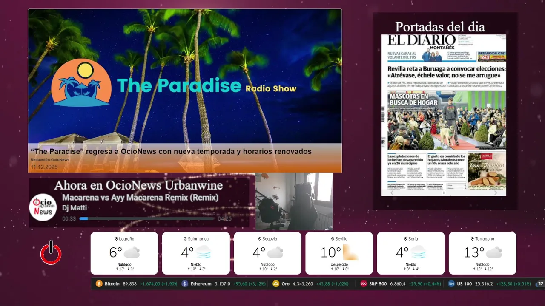Click the red power button icon
The image size is (545, 306).
click(51, 253)
